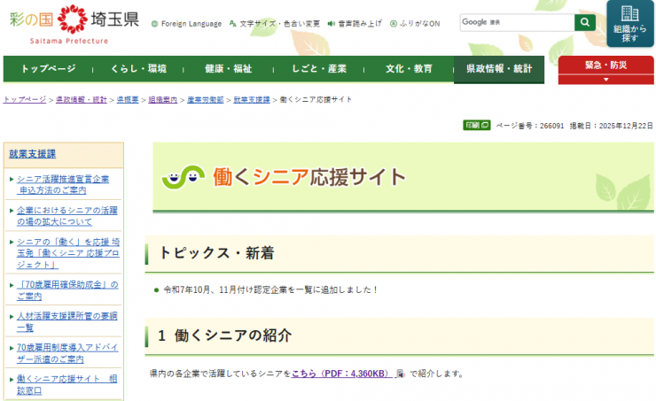Click the 1 働くシニアの紹介 heading
Screen dimensions: 656x401
[224, 335]
